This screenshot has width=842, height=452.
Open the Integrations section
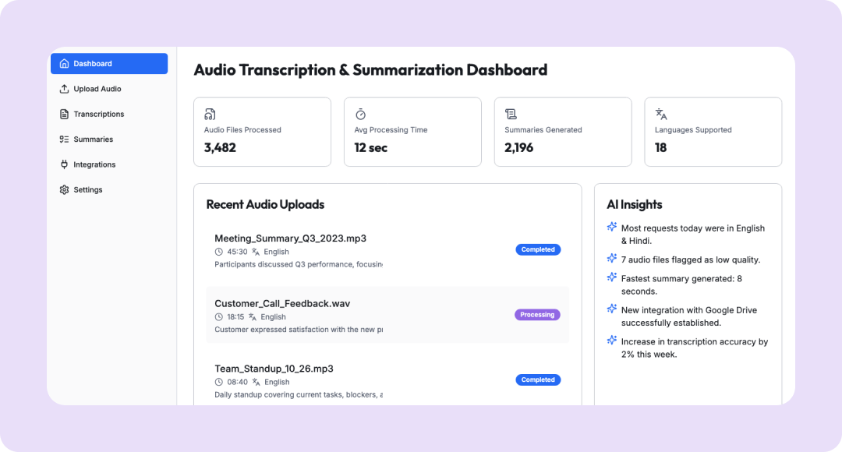click(94, 164)
